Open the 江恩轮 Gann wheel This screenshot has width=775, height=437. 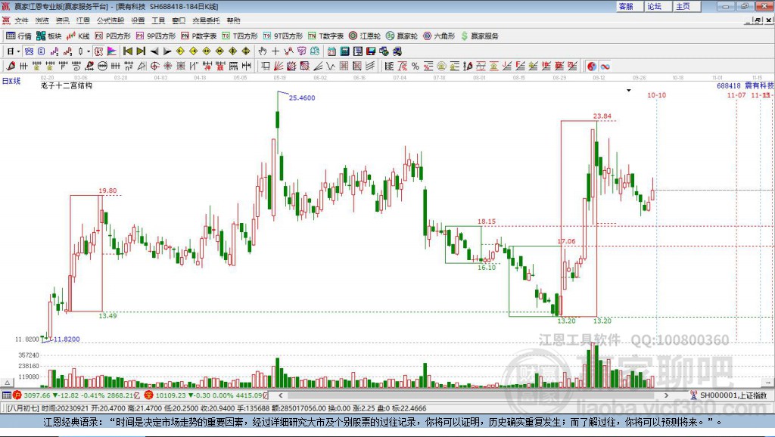tap(365, 36)
